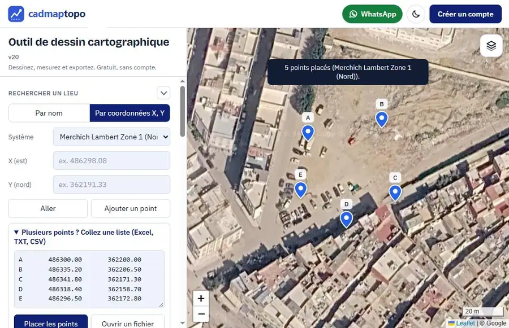Click the sidebar scroll down arrow
The height and width of the screenshot is (328, 509).
coord(183,323)
